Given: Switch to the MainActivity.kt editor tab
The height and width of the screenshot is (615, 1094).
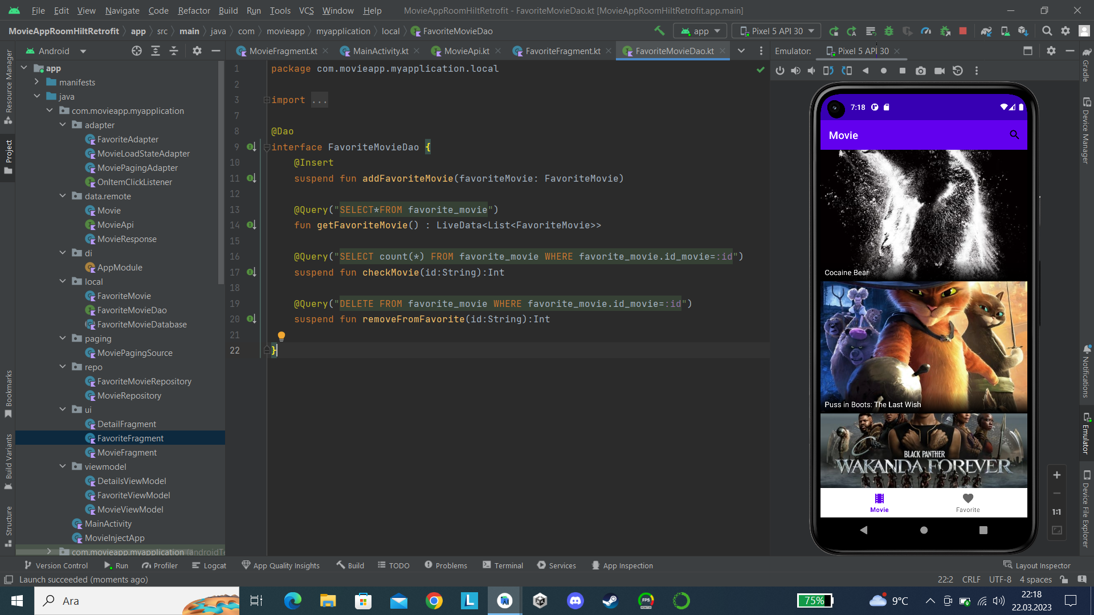Looking at the screenshot, I should [380, 51].
